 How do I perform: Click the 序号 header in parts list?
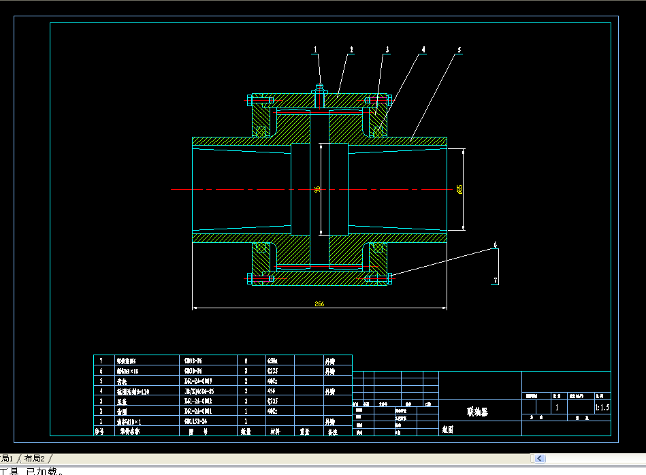(99, 431)
